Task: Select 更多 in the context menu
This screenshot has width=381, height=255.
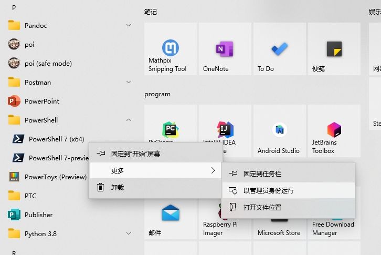Action: click(x=155, y=170)
